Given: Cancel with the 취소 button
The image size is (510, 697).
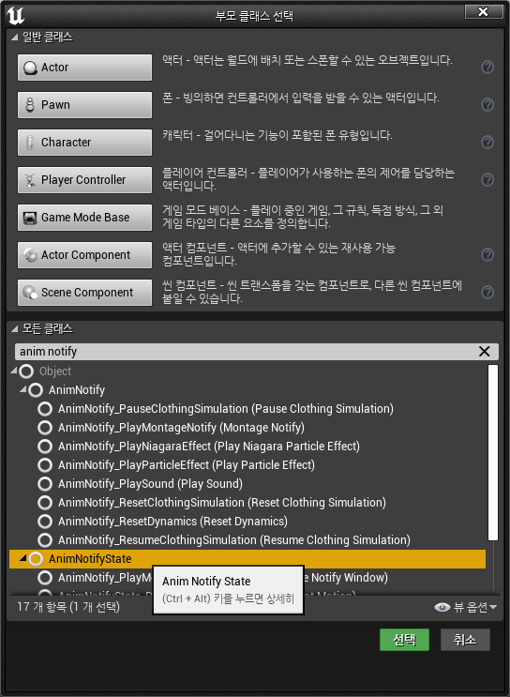Looking at the screenshot, I should [x=465, y=640].
